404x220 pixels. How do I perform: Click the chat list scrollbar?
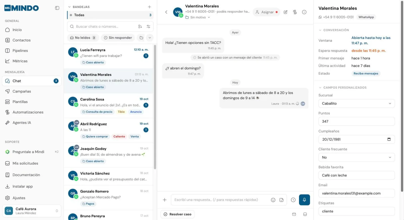click(x=155, y=107)
